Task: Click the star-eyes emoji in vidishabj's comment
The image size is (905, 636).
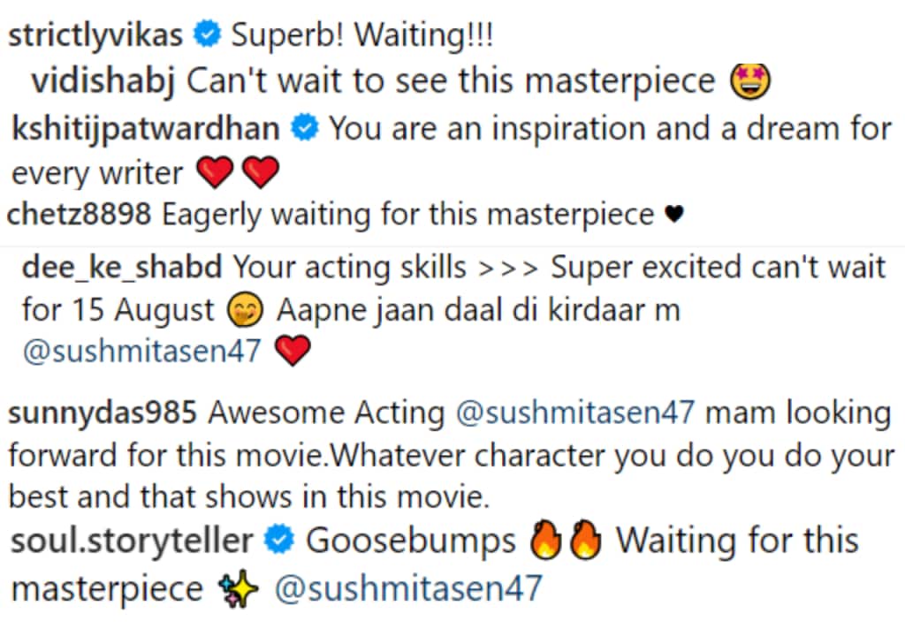Action: click(x=750, y=81)
